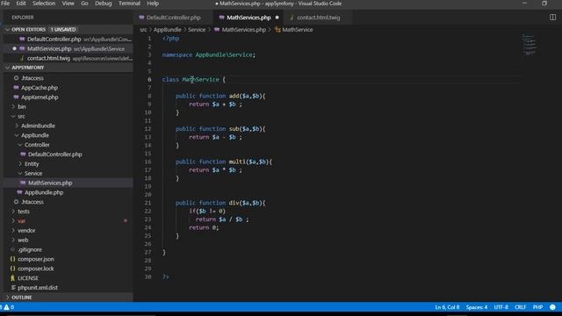Click the unsaved dot on MathServices.php tab
The width and height of the screenshot is (562, 316).
click(277, 18)
